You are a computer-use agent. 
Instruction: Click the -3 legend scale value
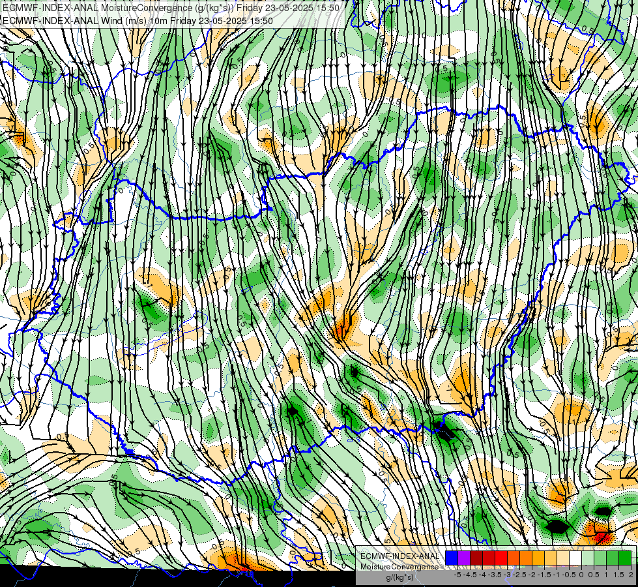pyautogui.click(x=507, y=575)
